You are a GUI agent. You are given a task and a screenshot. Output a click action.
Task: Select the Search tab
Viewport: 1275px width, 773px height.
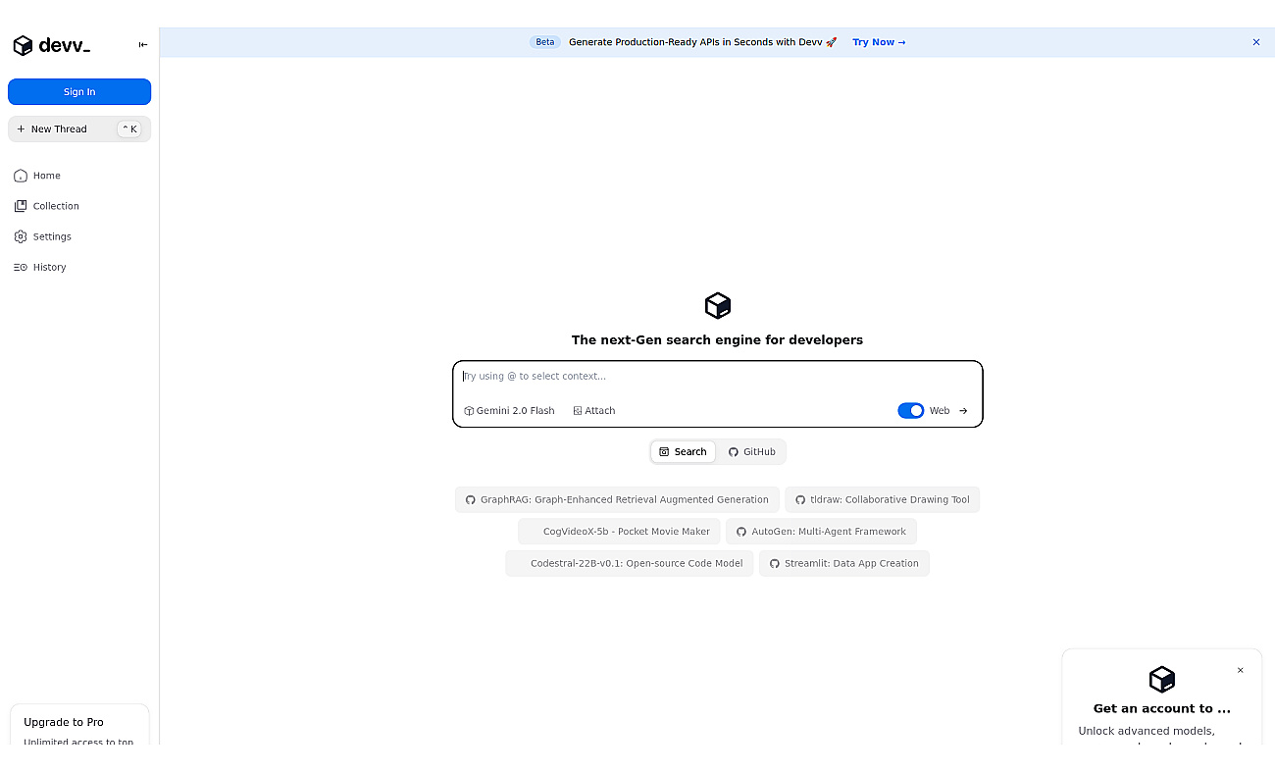(x=684, y=452)
